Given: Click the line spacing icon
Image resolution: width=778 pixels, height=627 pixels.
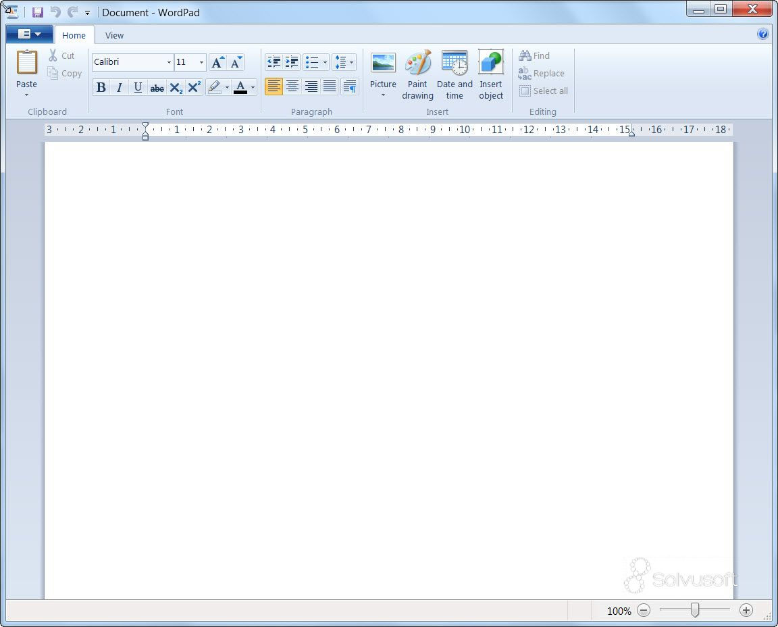Looking at the screenshot, I should pyautogui.click(x=340, y=62).
